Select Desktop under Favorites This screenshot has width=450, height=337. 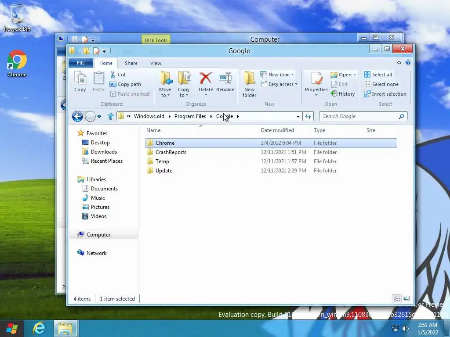[96, 143]
